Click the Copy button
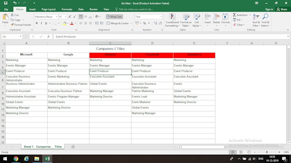Viewport: 291px width, 163px height. point(15,20)
